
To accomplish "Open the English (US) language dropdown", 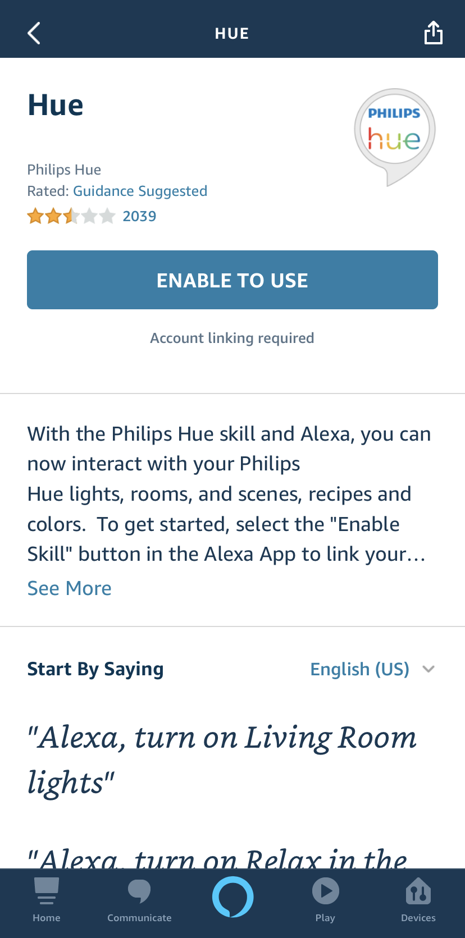I will tap(359, 669).
